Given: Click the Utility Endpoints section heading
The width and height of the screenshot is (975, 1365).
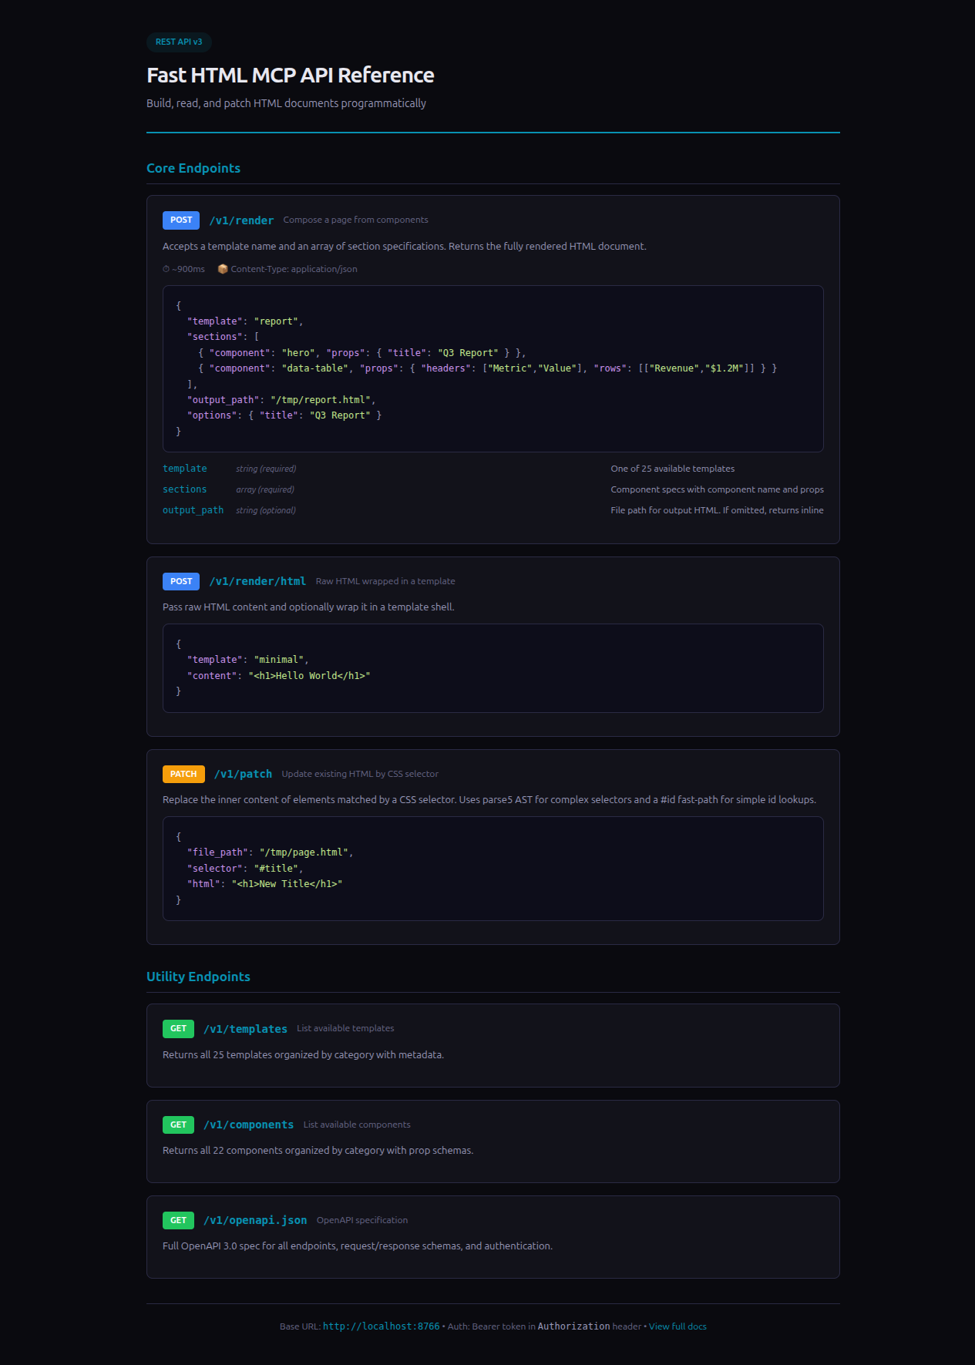Looking at the screenshot, I should [198, 977].
